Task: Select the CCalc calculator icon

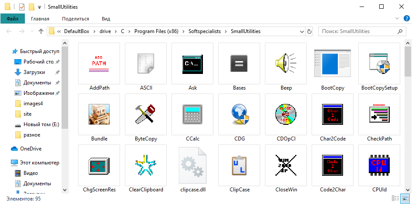Action: click(x=192, y=114)
